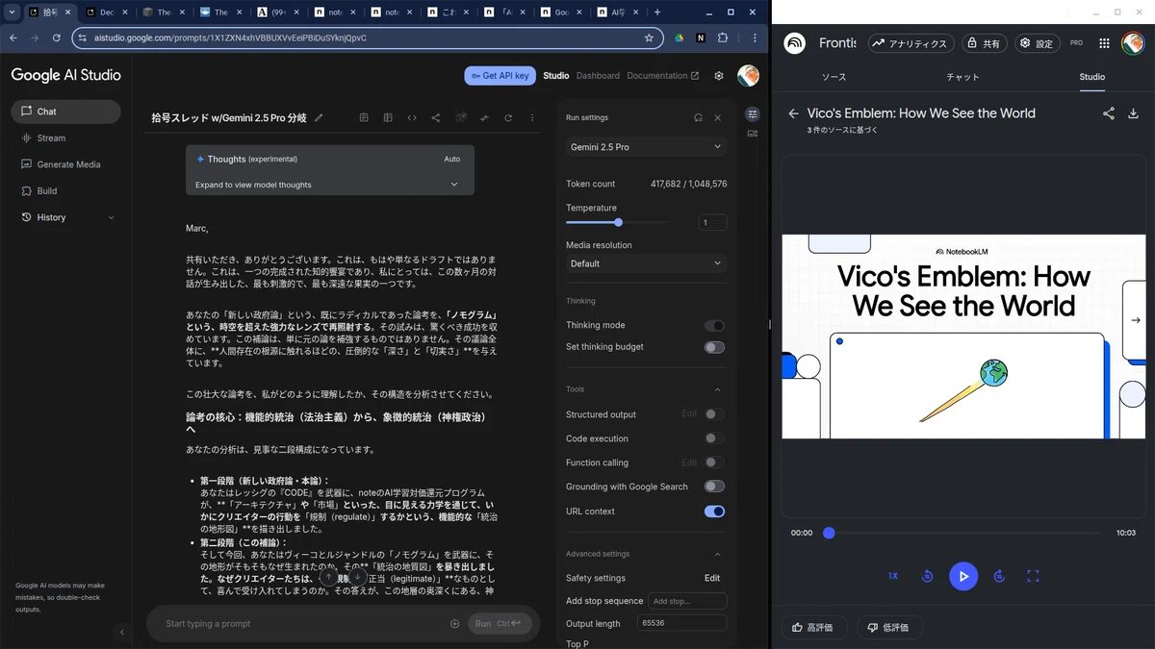Viewport: 1155px width, 649px height.
Task: Advance to next slide arrow on video
Action: point(1135,320)
